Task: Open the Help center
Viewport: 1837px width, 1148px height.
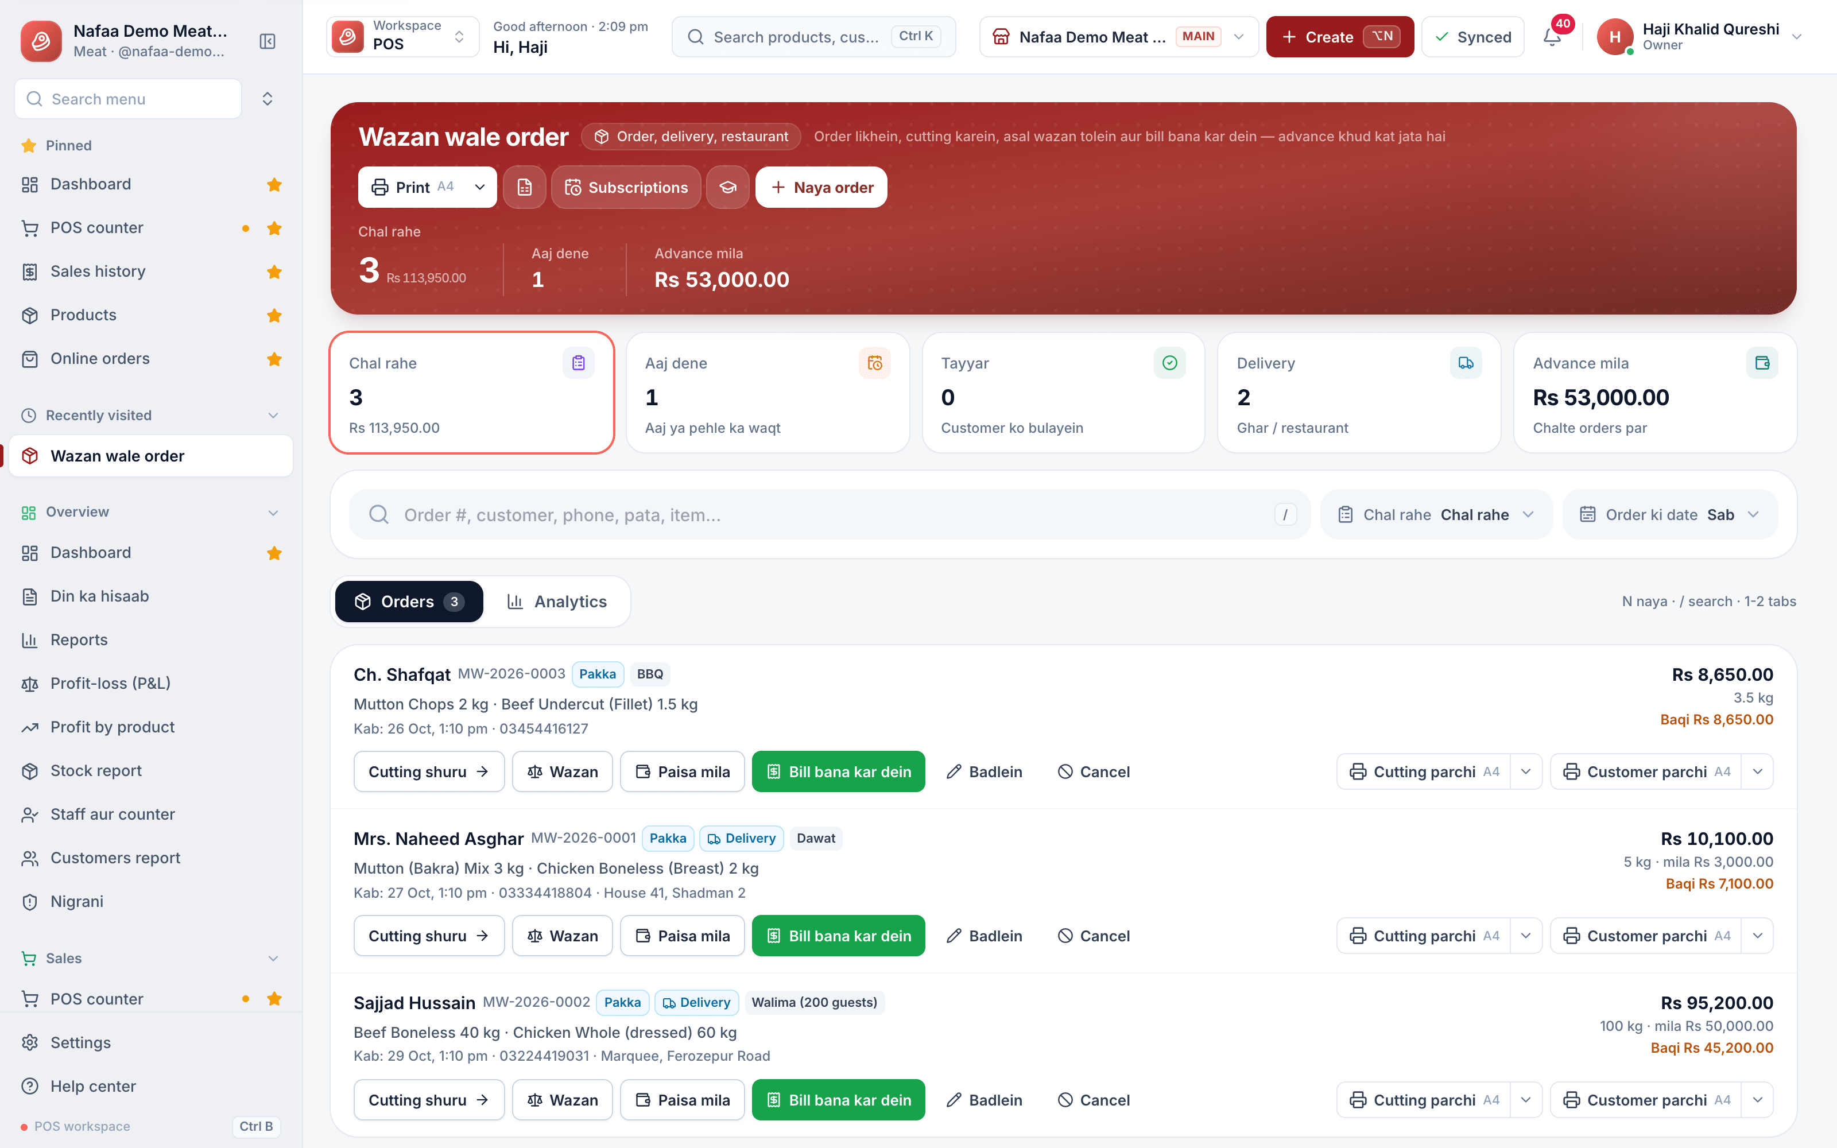Action: point(151,1086)
